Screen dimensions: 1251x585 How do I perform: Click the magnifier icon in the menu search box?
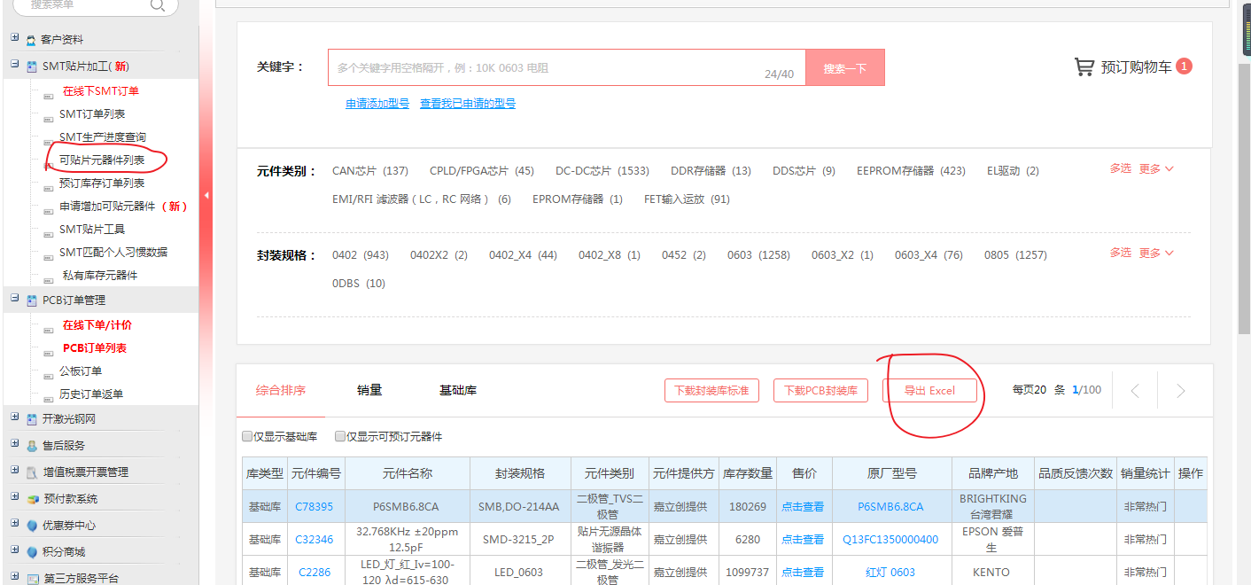158,5
